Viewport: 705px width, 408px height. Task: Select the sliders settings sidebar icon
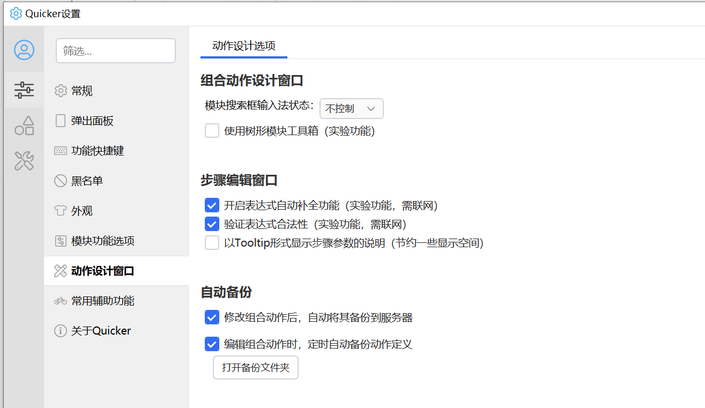(24, 90)
